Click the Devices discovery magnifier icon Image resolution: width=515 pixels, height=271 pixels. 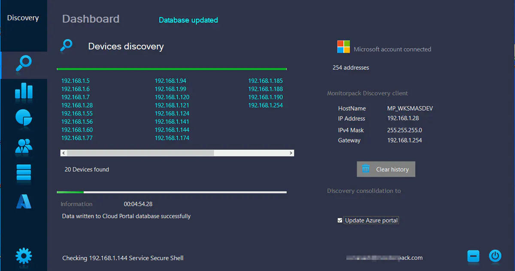(66, 45)
